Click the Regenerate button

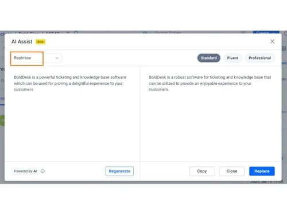(x=119, y=171)
